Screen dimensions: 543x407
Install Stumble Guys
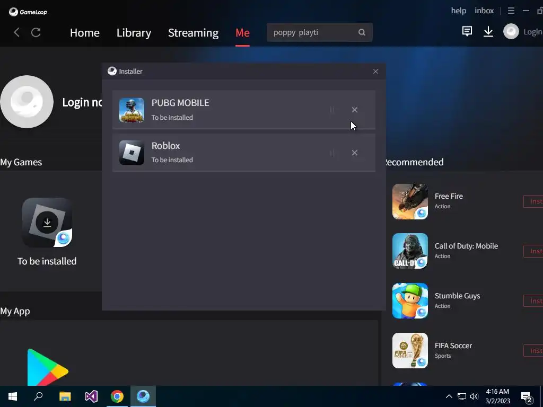click(533, 301)
